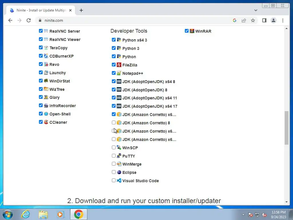Check the WinMerge checkbox
Screen dimensions: 293x220
[x=114, y=164]
